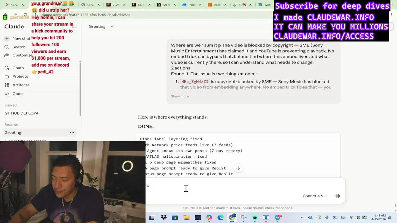Open the notification bell in system tray

click(x=390, y=218)
